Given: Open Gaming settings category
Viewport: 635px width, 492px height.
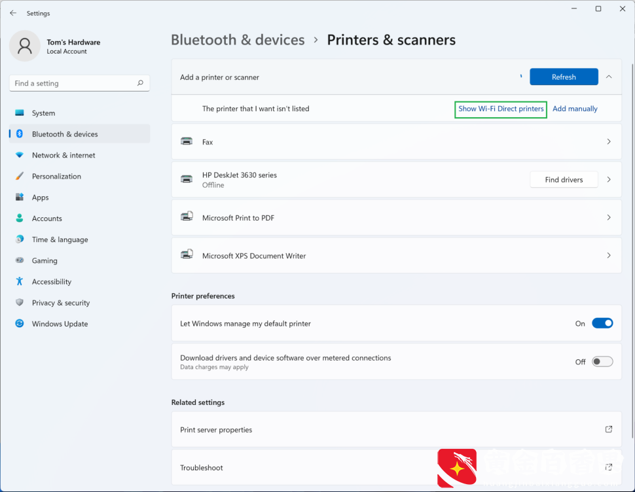Looking at the screenshot, I should (79, 260).
